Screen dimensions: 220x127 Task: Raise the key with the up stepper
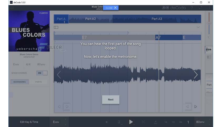click(x=65, y=119)
